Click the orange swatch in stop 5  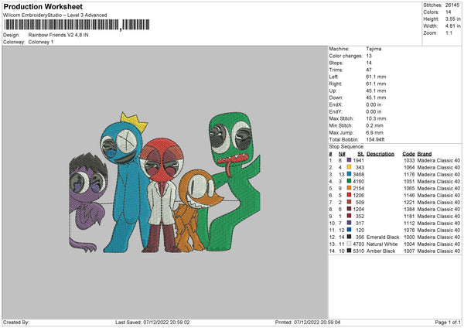click(349, 188)
